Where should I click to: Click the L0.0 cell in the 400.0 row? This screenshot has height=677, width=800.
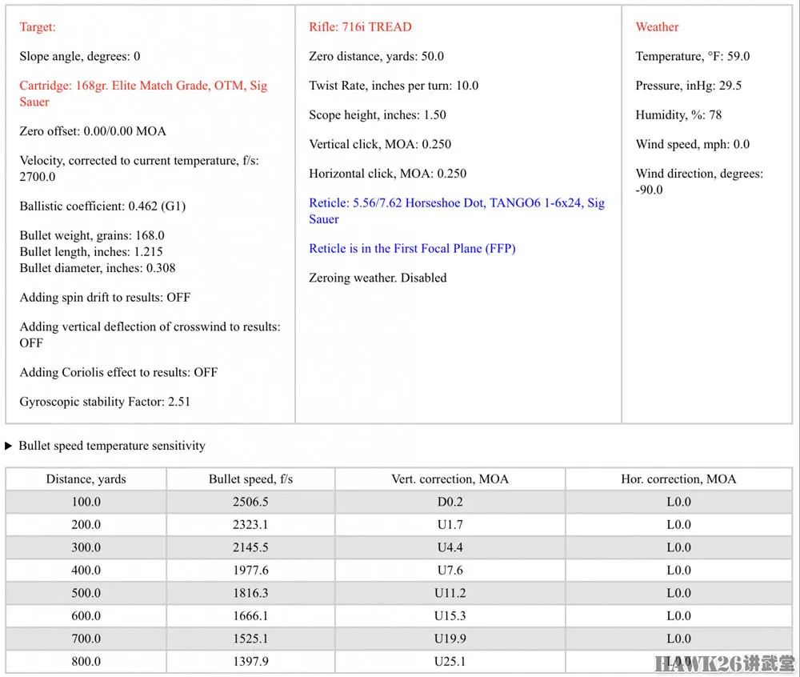[x=678, y=571]
